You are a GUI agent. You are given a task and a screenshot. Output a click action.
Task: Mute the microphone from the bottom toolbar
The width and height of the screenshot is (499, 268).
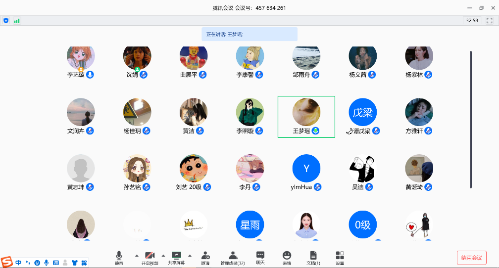pyautogui.click(x=119, y=257)
